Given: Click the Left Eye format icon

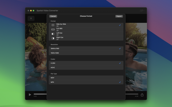Looking at the screenshot, I should click(x=53, y=34).
